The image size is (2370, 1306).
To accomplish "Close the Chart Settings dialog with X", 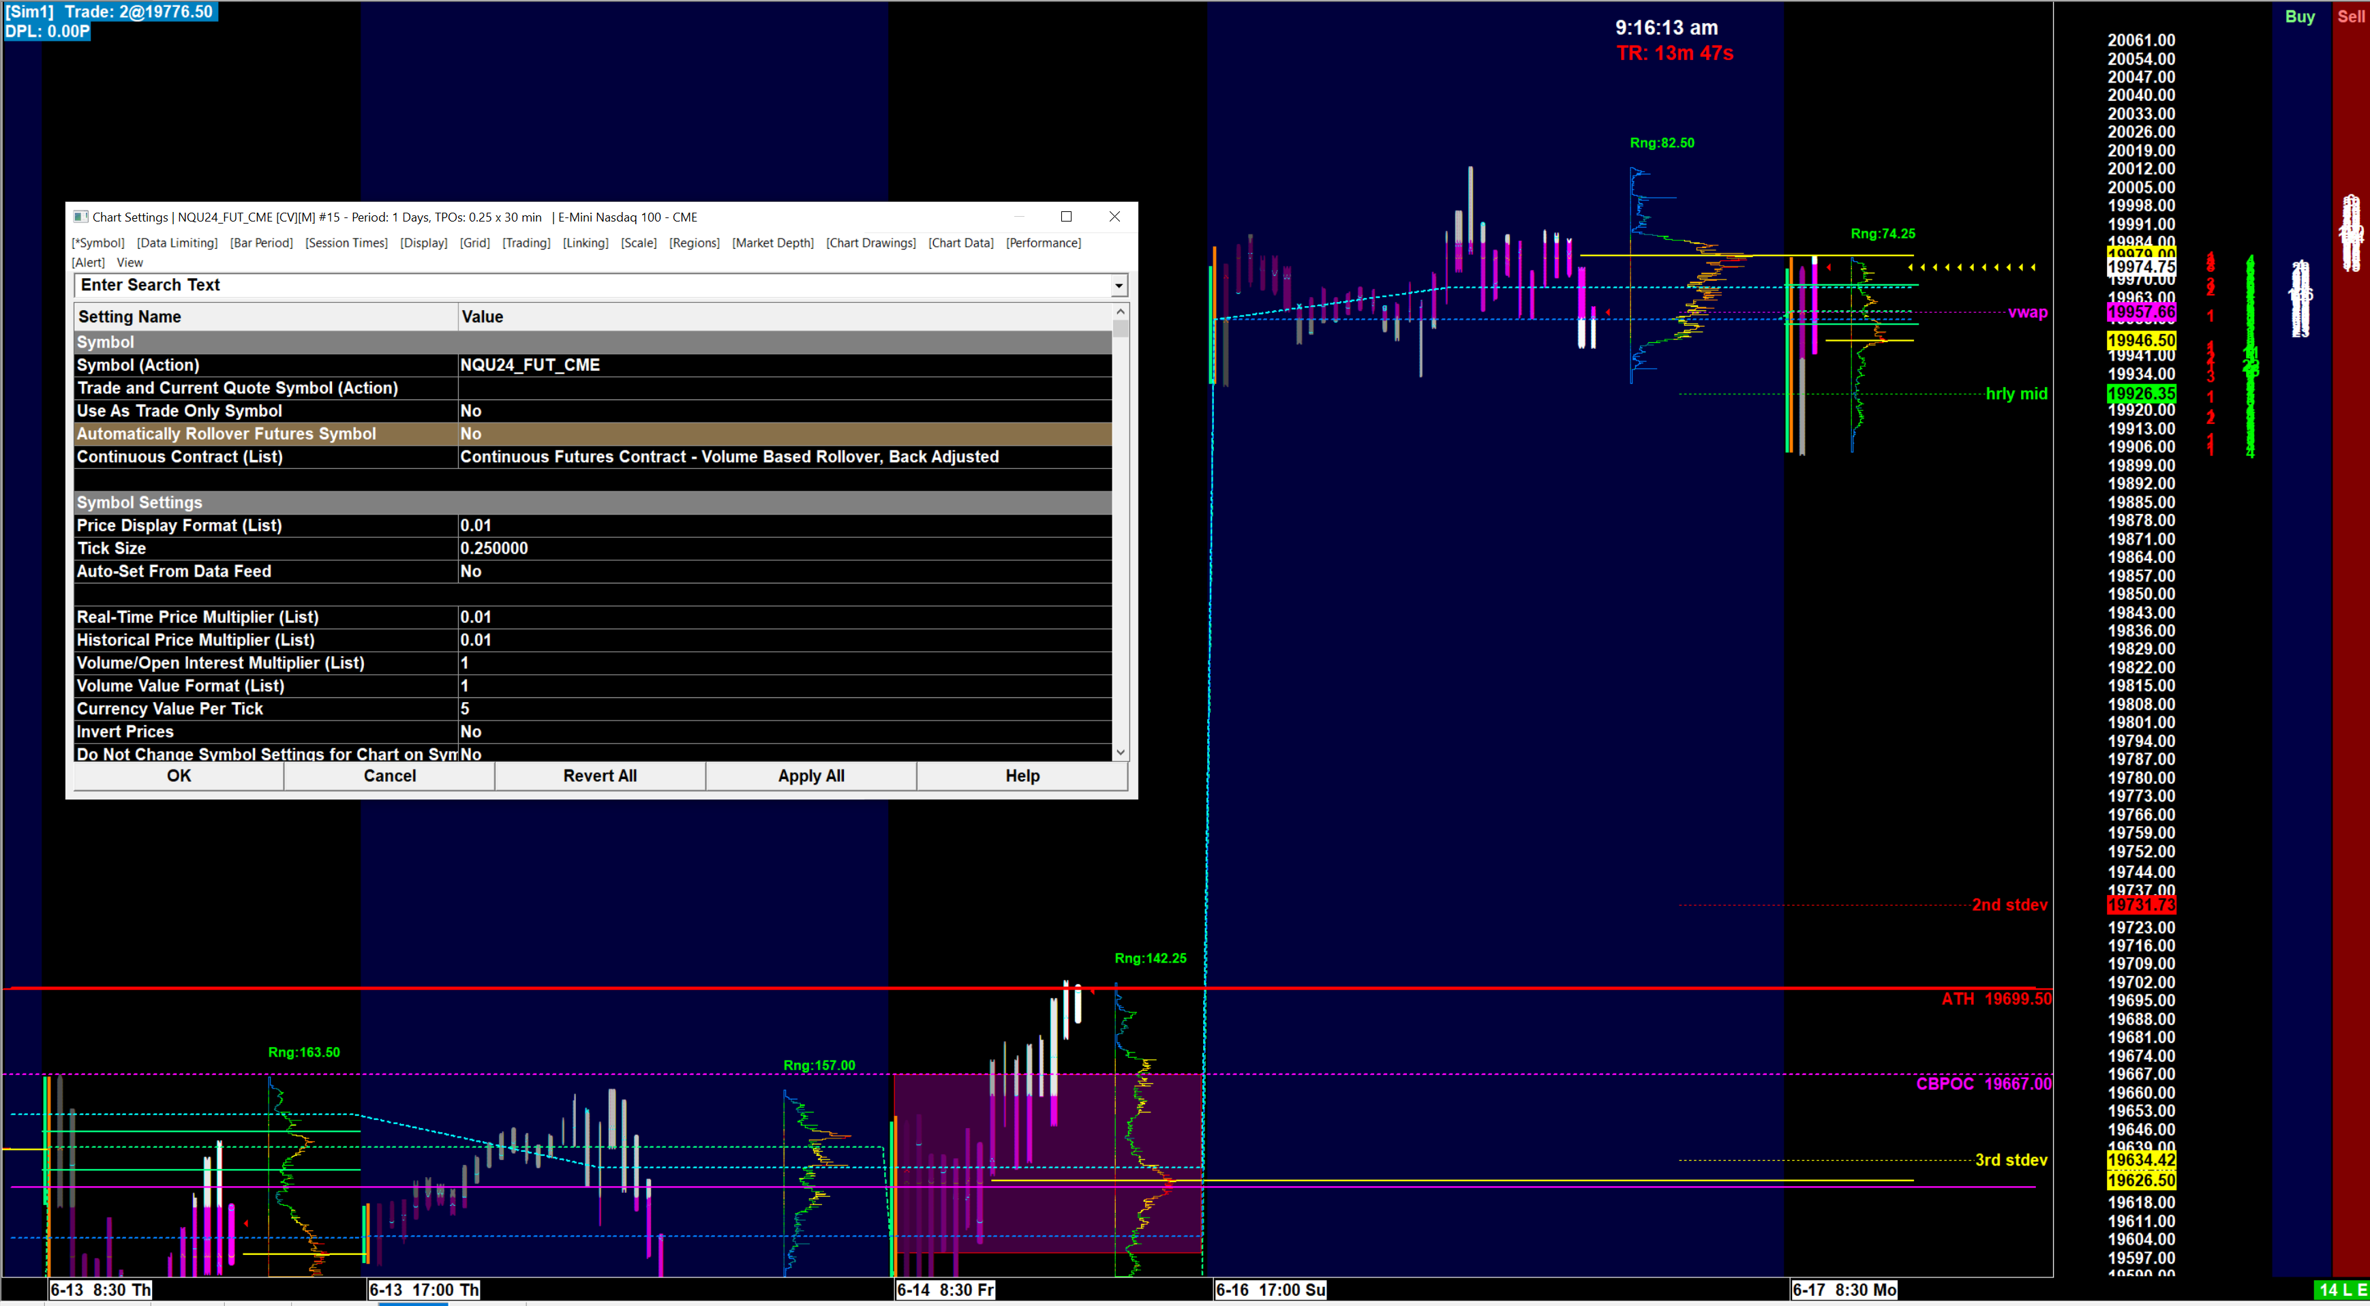I will click(x=1114, y=217).
